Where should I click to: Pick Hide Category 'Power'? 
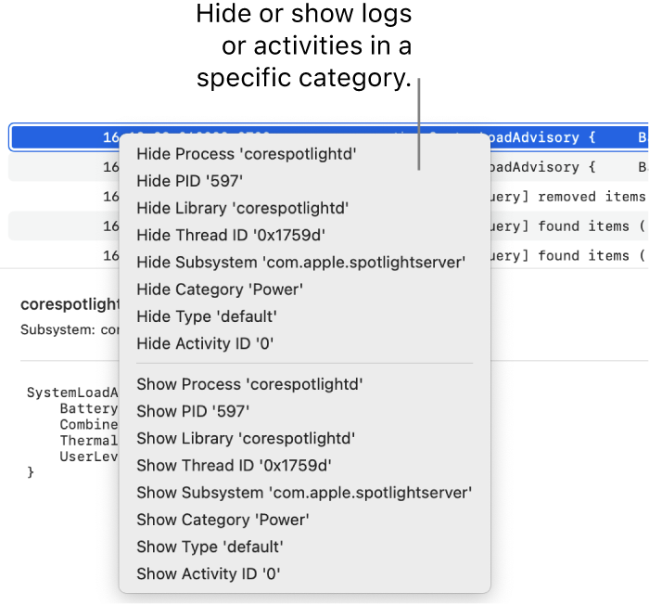click(304, 290)
